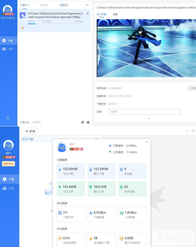Select the 边下边播 tab

pos(101,14)
